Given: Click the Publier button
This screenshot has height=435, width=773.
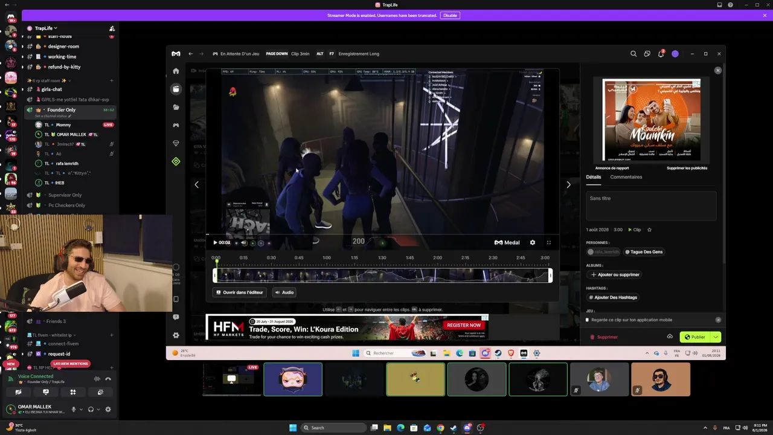Looking at the screenshot, I should coord(694,337).
